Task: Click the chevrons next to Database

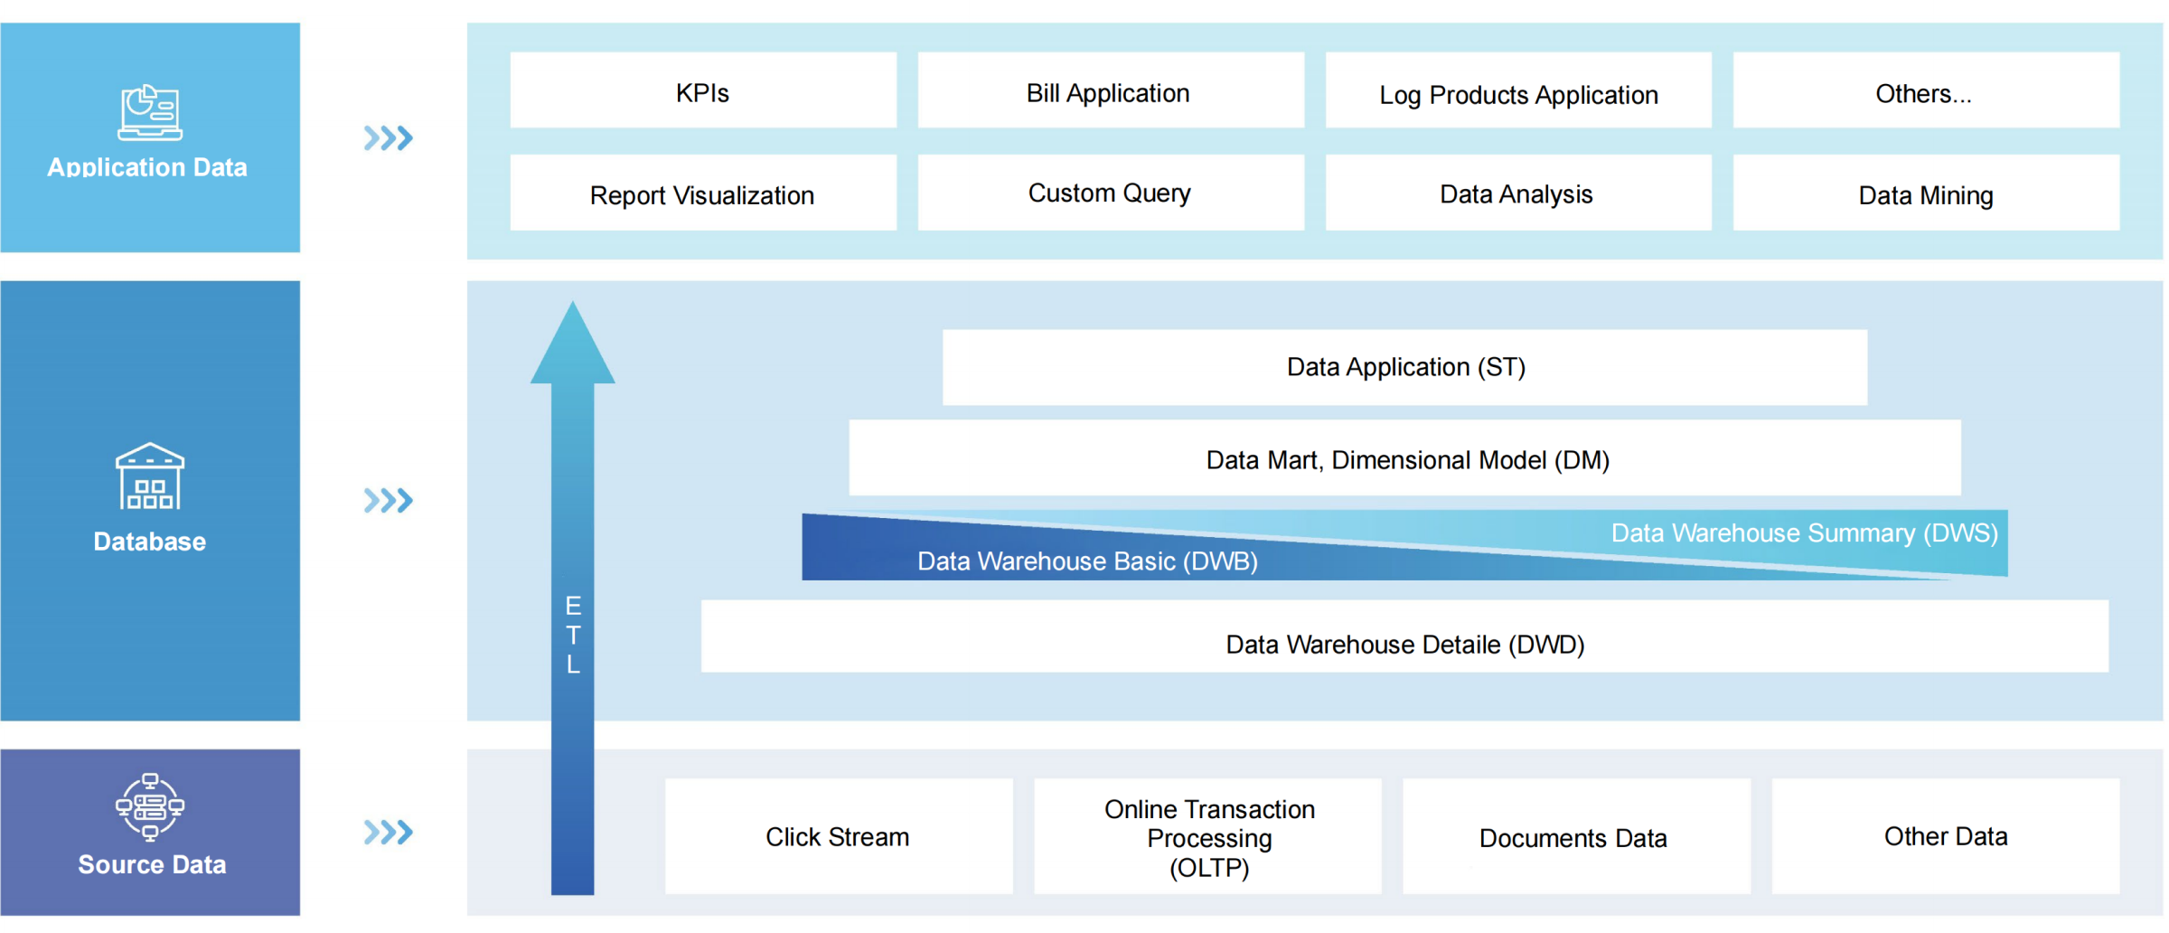Action: 388,500
